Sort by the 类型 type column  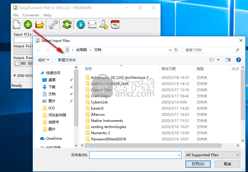[x=200, y=69]
